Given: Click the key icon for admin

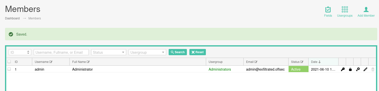Looking at the screenshot, I should pyautogui.click(x=343, y=69).
